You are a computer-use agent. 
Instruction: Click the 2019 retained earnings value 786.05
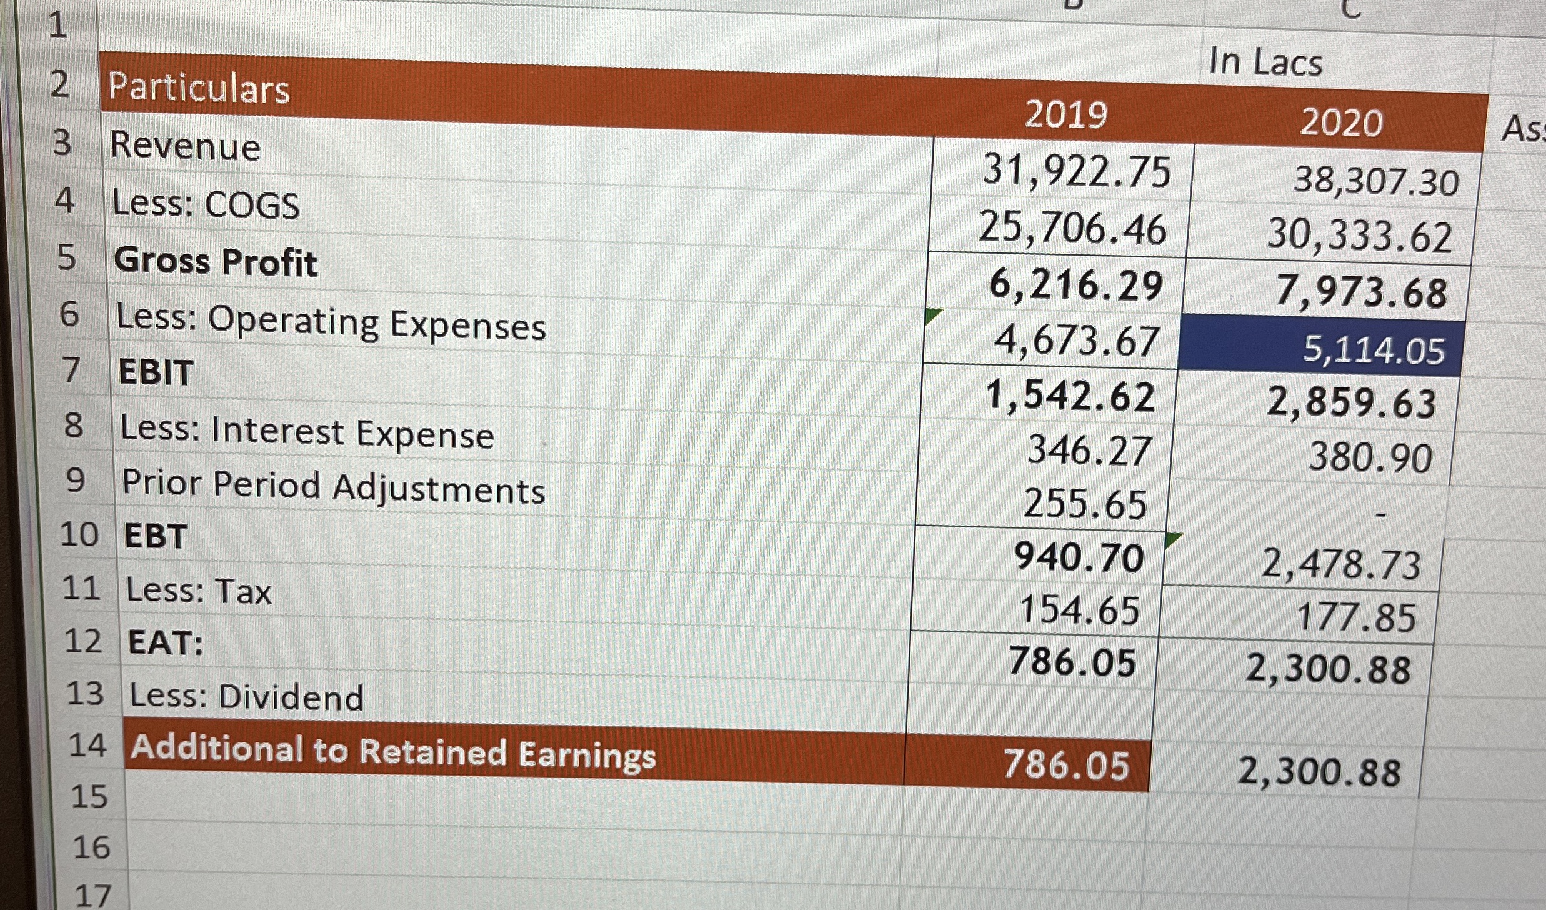1065,765
